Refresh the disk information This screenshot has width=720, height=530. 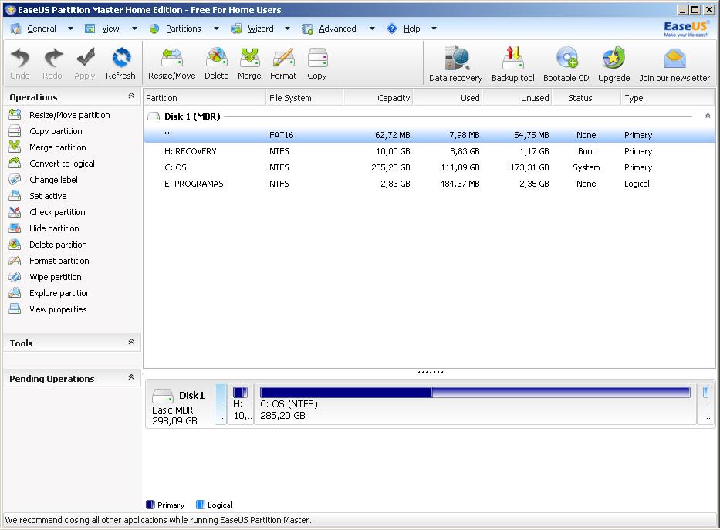[120, 64]
